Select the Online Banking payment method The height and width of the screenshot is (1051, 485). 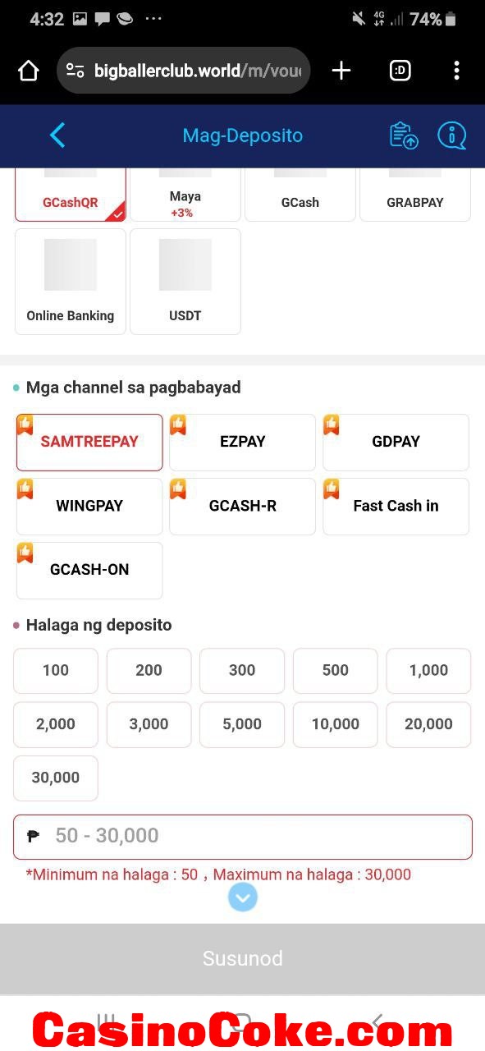[71, 282]
